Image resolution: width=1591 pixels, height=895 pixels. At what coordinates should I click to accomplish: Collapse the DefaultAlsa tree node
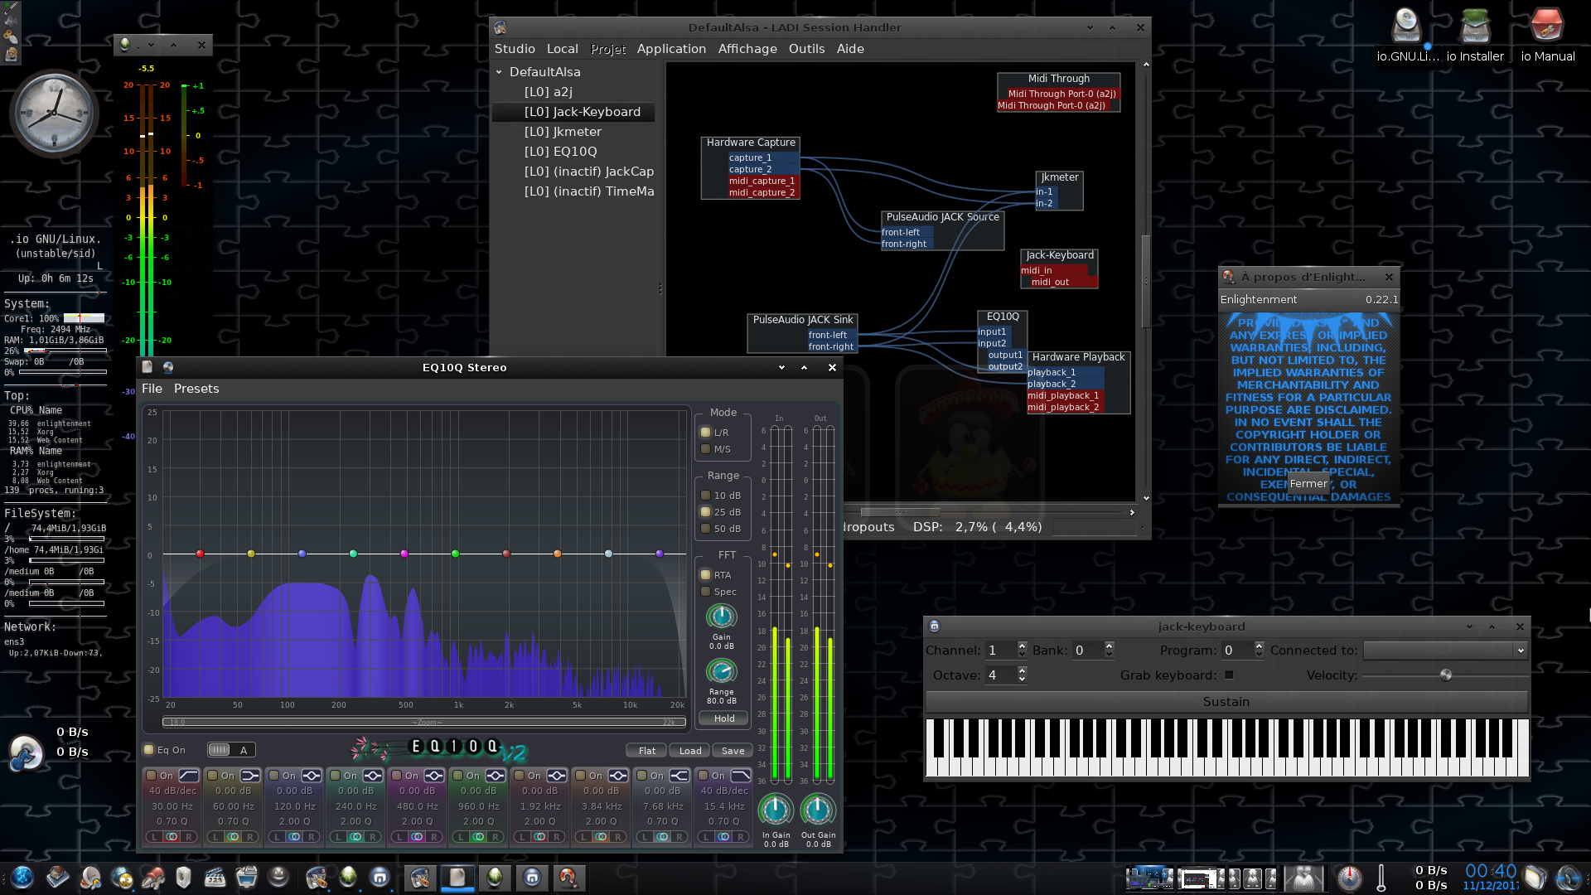(x=500, y=72)
